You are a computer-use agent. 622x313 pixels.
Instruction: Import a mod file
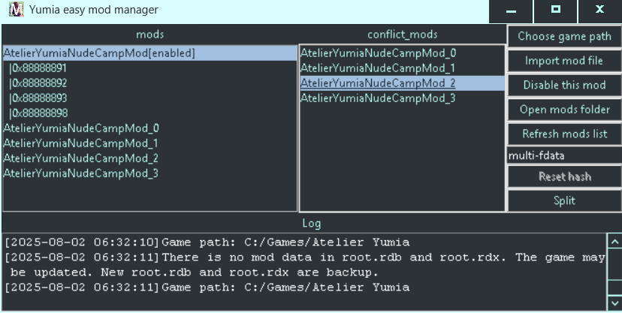564,61
